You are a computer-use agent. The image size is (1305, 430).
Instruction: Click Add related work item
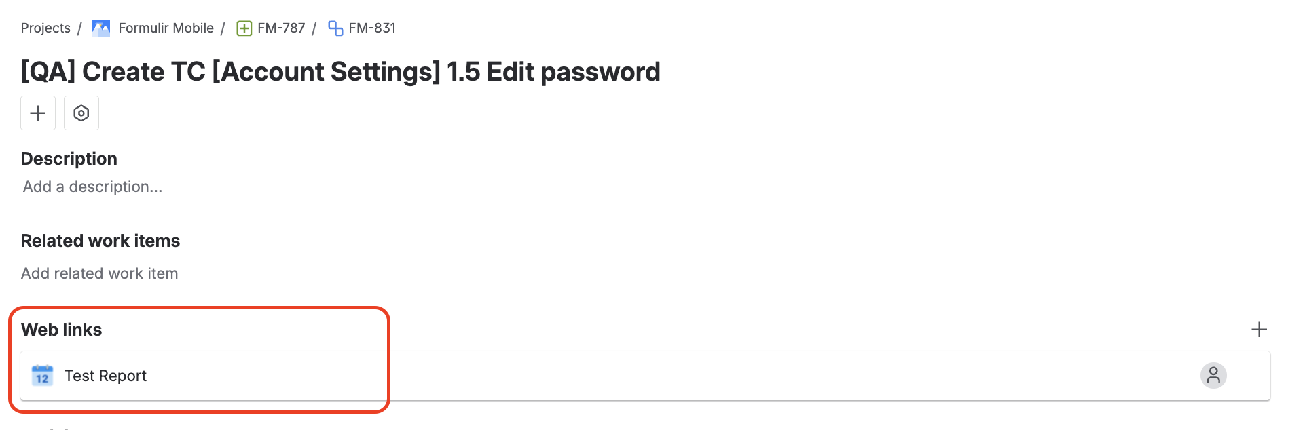click(x=99, y=273)
